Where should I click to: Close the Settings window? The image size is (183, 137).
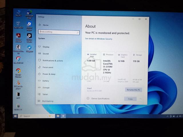coord(146,19)
